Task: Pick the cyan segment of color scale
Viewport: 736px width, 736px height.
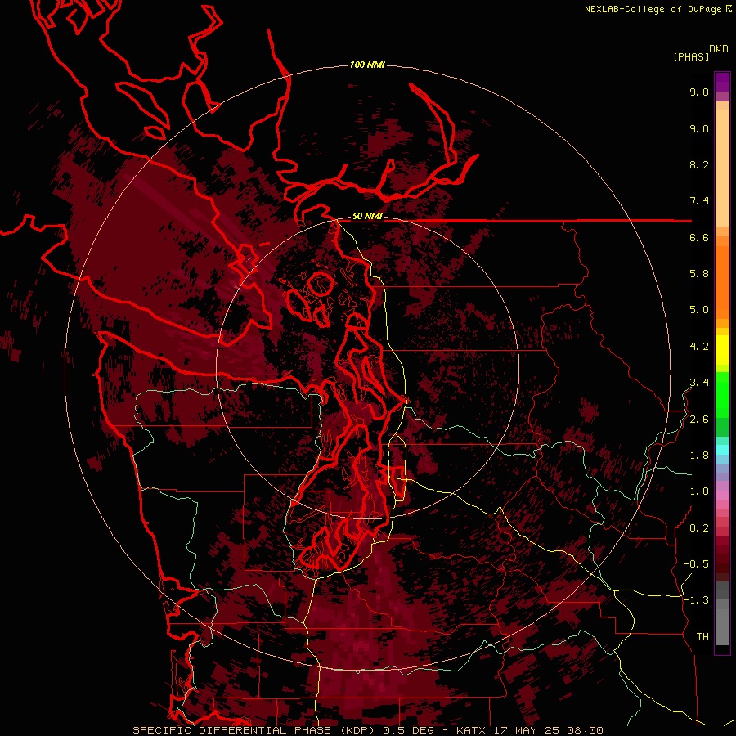Action: pos(722,450)
